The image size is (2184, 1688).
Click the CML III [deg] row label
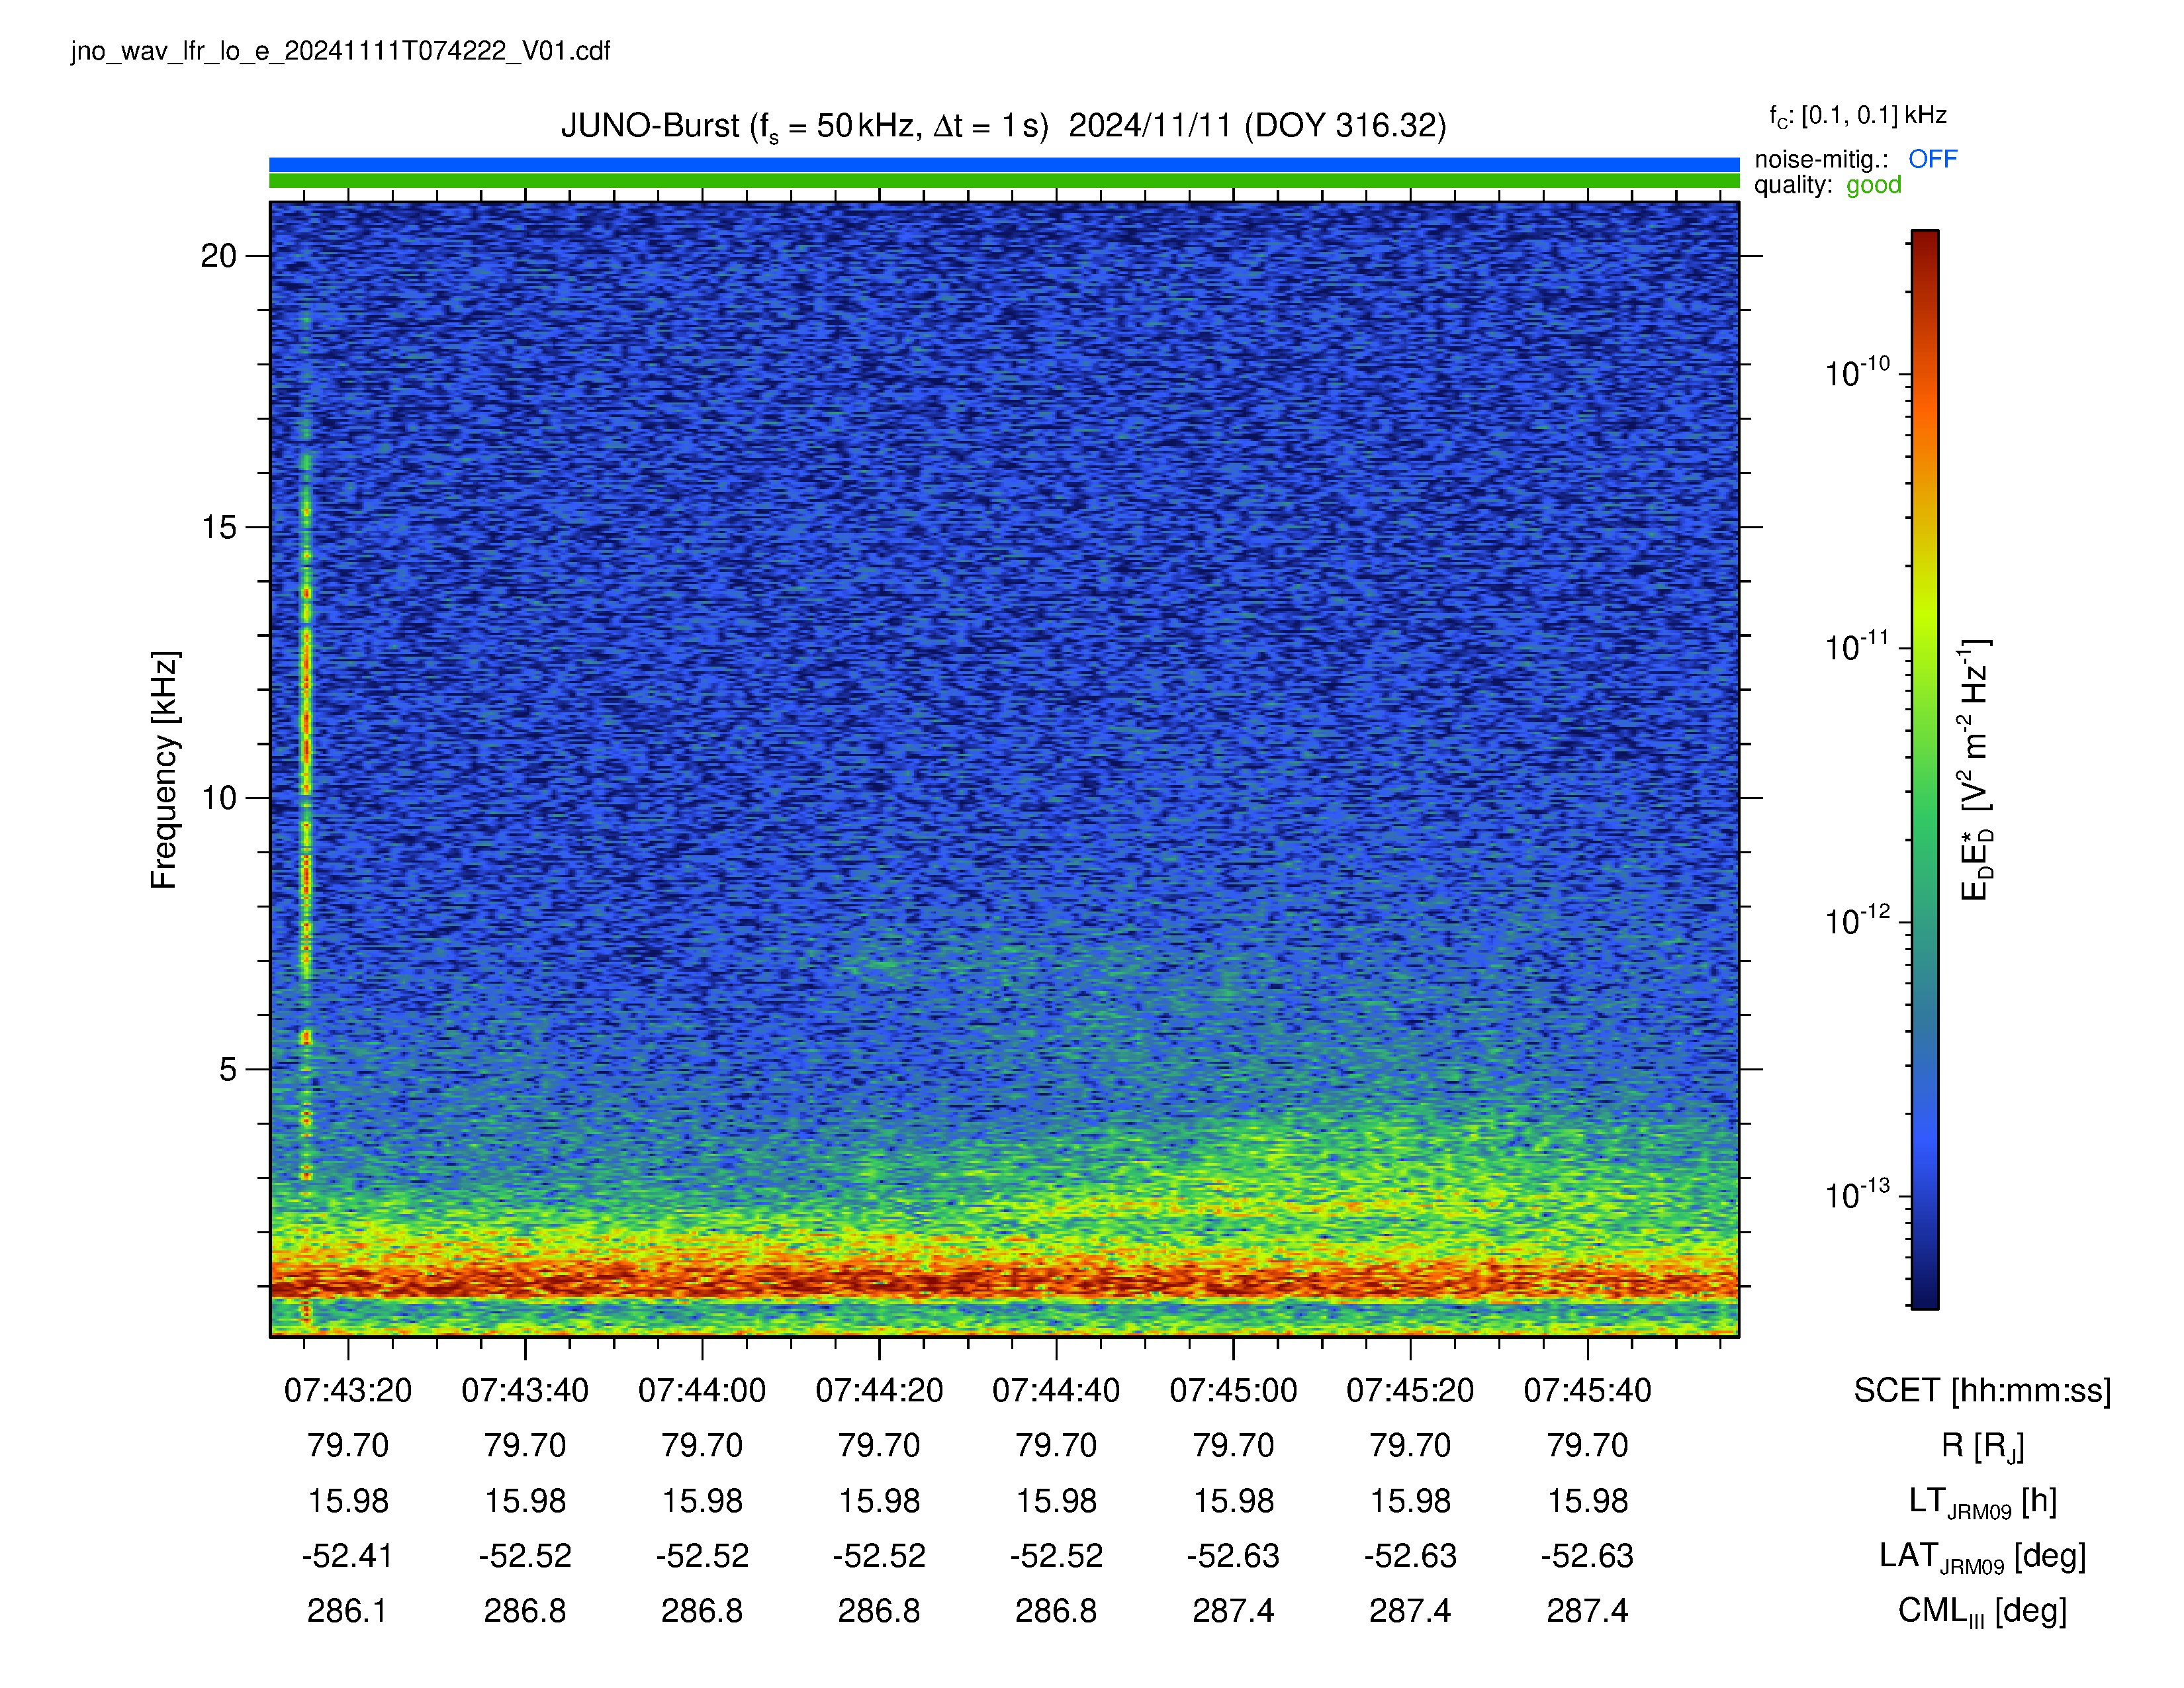1982,1611
